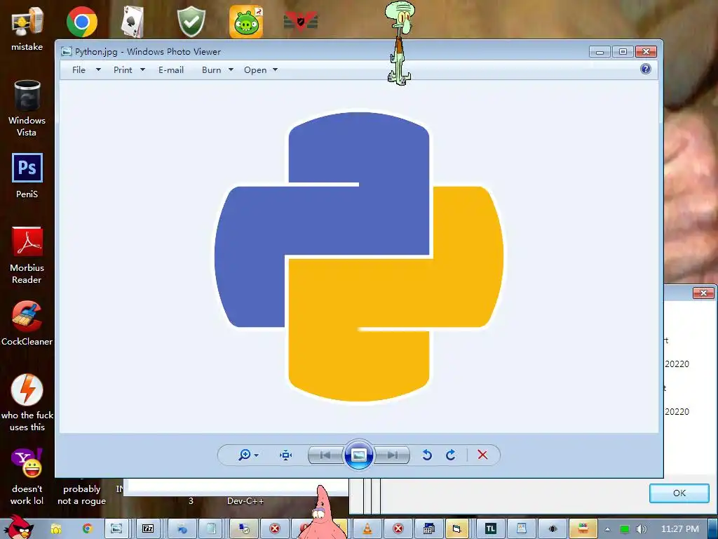Rotate the image clockwise
The width and height of the screenshot is (718, 539).
(x=451, y=455)
